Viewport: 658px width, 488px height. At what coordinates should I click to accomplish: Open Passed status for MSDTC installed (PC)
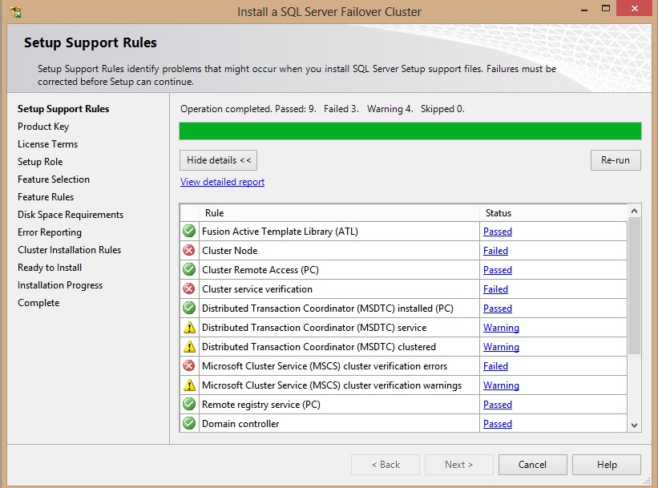coord(497,309)
